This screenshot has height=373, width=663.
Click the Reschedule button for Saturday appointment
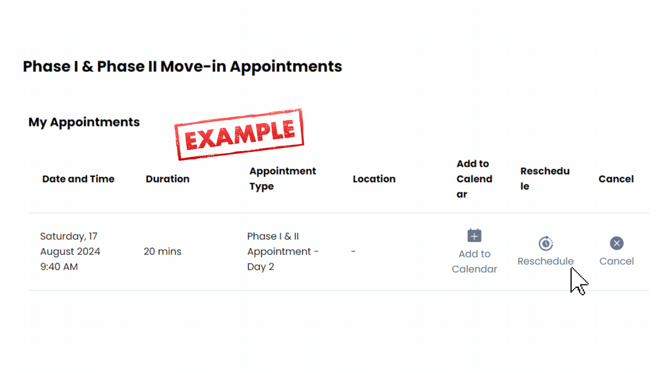546,251
